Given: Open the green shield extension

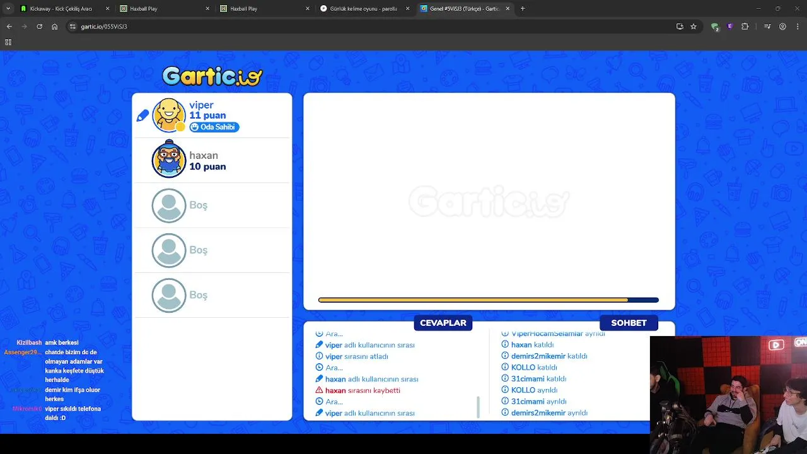Looking at the screenshot, I should 715,26.
